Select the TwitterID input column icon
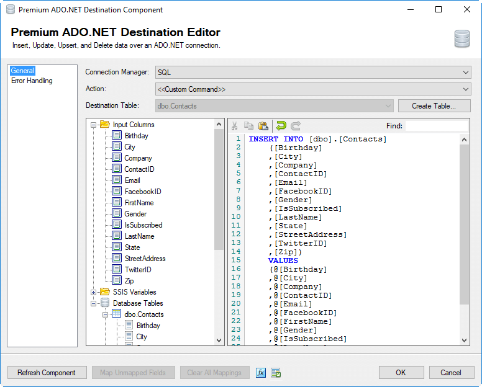 click(x=117, y=269)
